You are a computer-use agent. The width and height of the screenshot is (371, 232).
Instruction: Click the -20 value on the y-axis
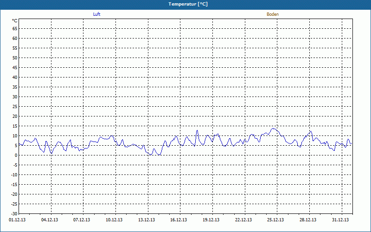click(x=14, y=194)
